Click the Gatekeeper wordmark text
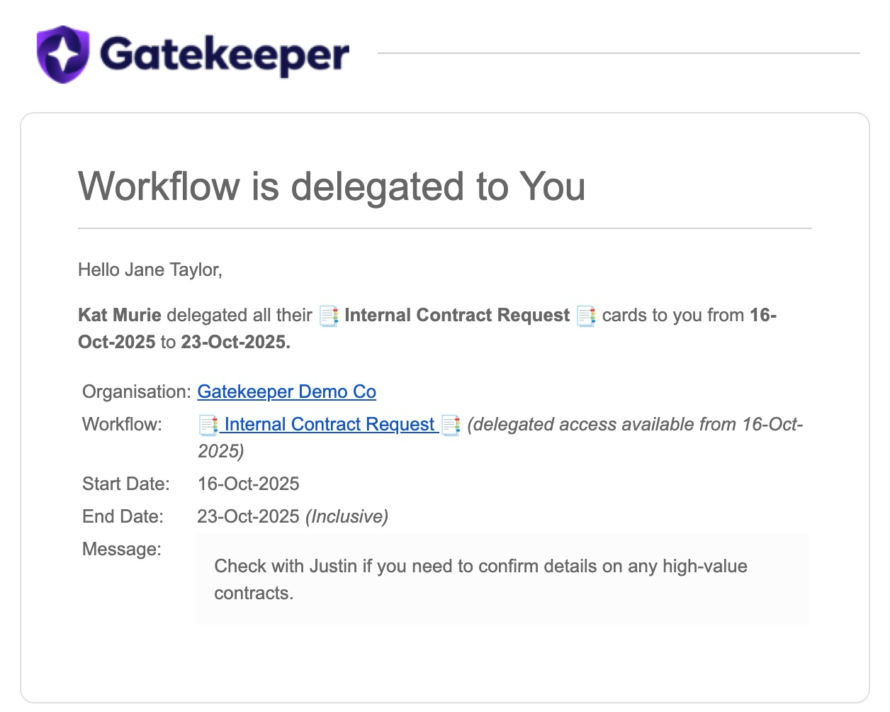890x712 pixels. [x=225, y=56]
